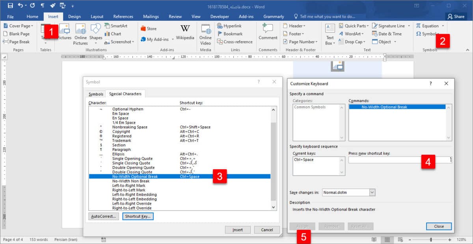Switch to the Symbols tab
This screenshot has height=244, width=473.
click(96, 94)
